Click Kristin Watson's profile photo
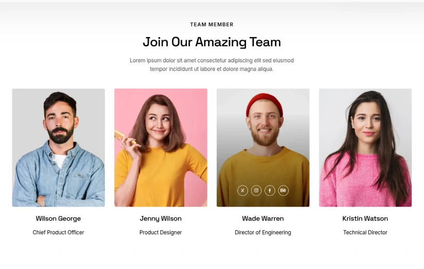Viewport: 424px width, 269px height. (x=365, y=147)
